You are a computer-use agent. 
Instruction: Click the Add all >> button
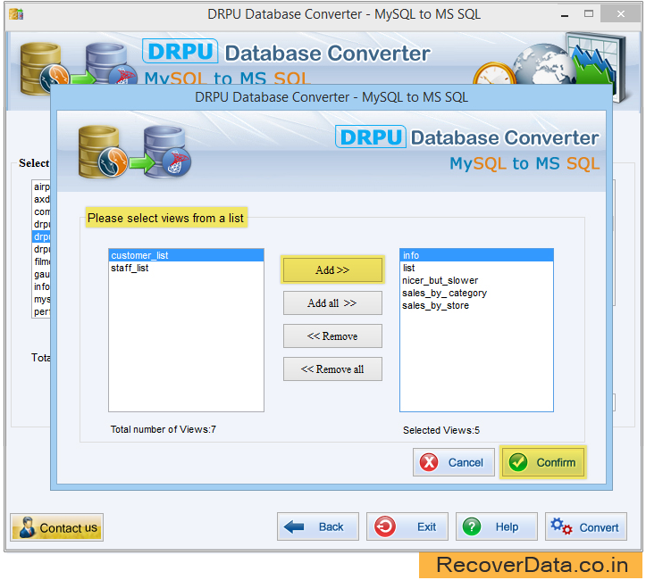point(332,303)
